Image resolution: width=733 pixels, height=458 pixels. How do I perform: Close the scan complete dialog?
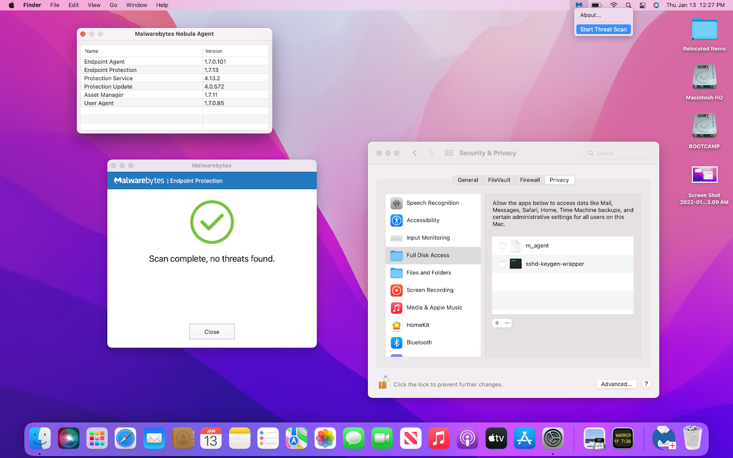point(212,332)
